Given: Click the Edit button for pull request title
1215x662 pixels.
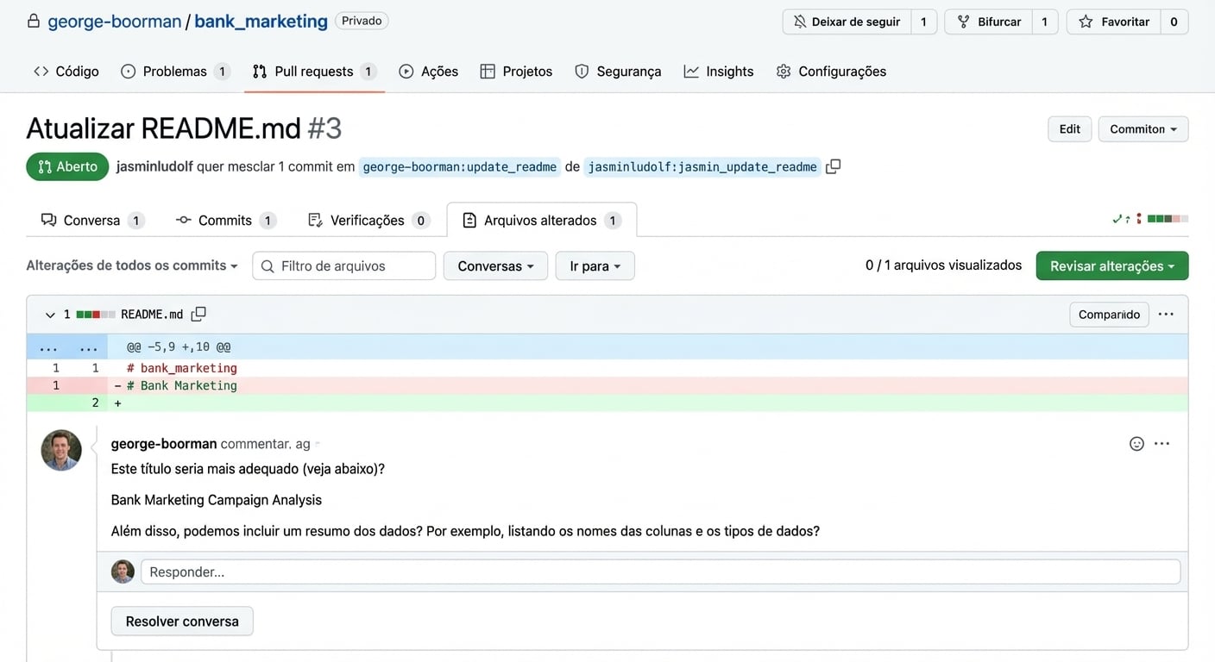Looking at the screenshot, I should tap(1070, 129).
